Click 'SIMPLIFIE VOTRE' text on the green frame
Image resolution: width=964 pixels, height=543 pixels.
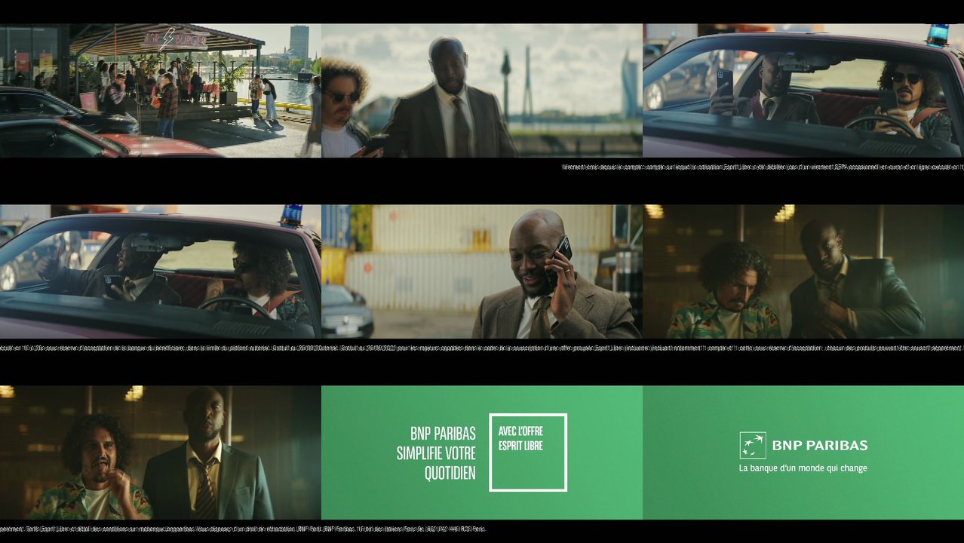[x=436, y=453]
